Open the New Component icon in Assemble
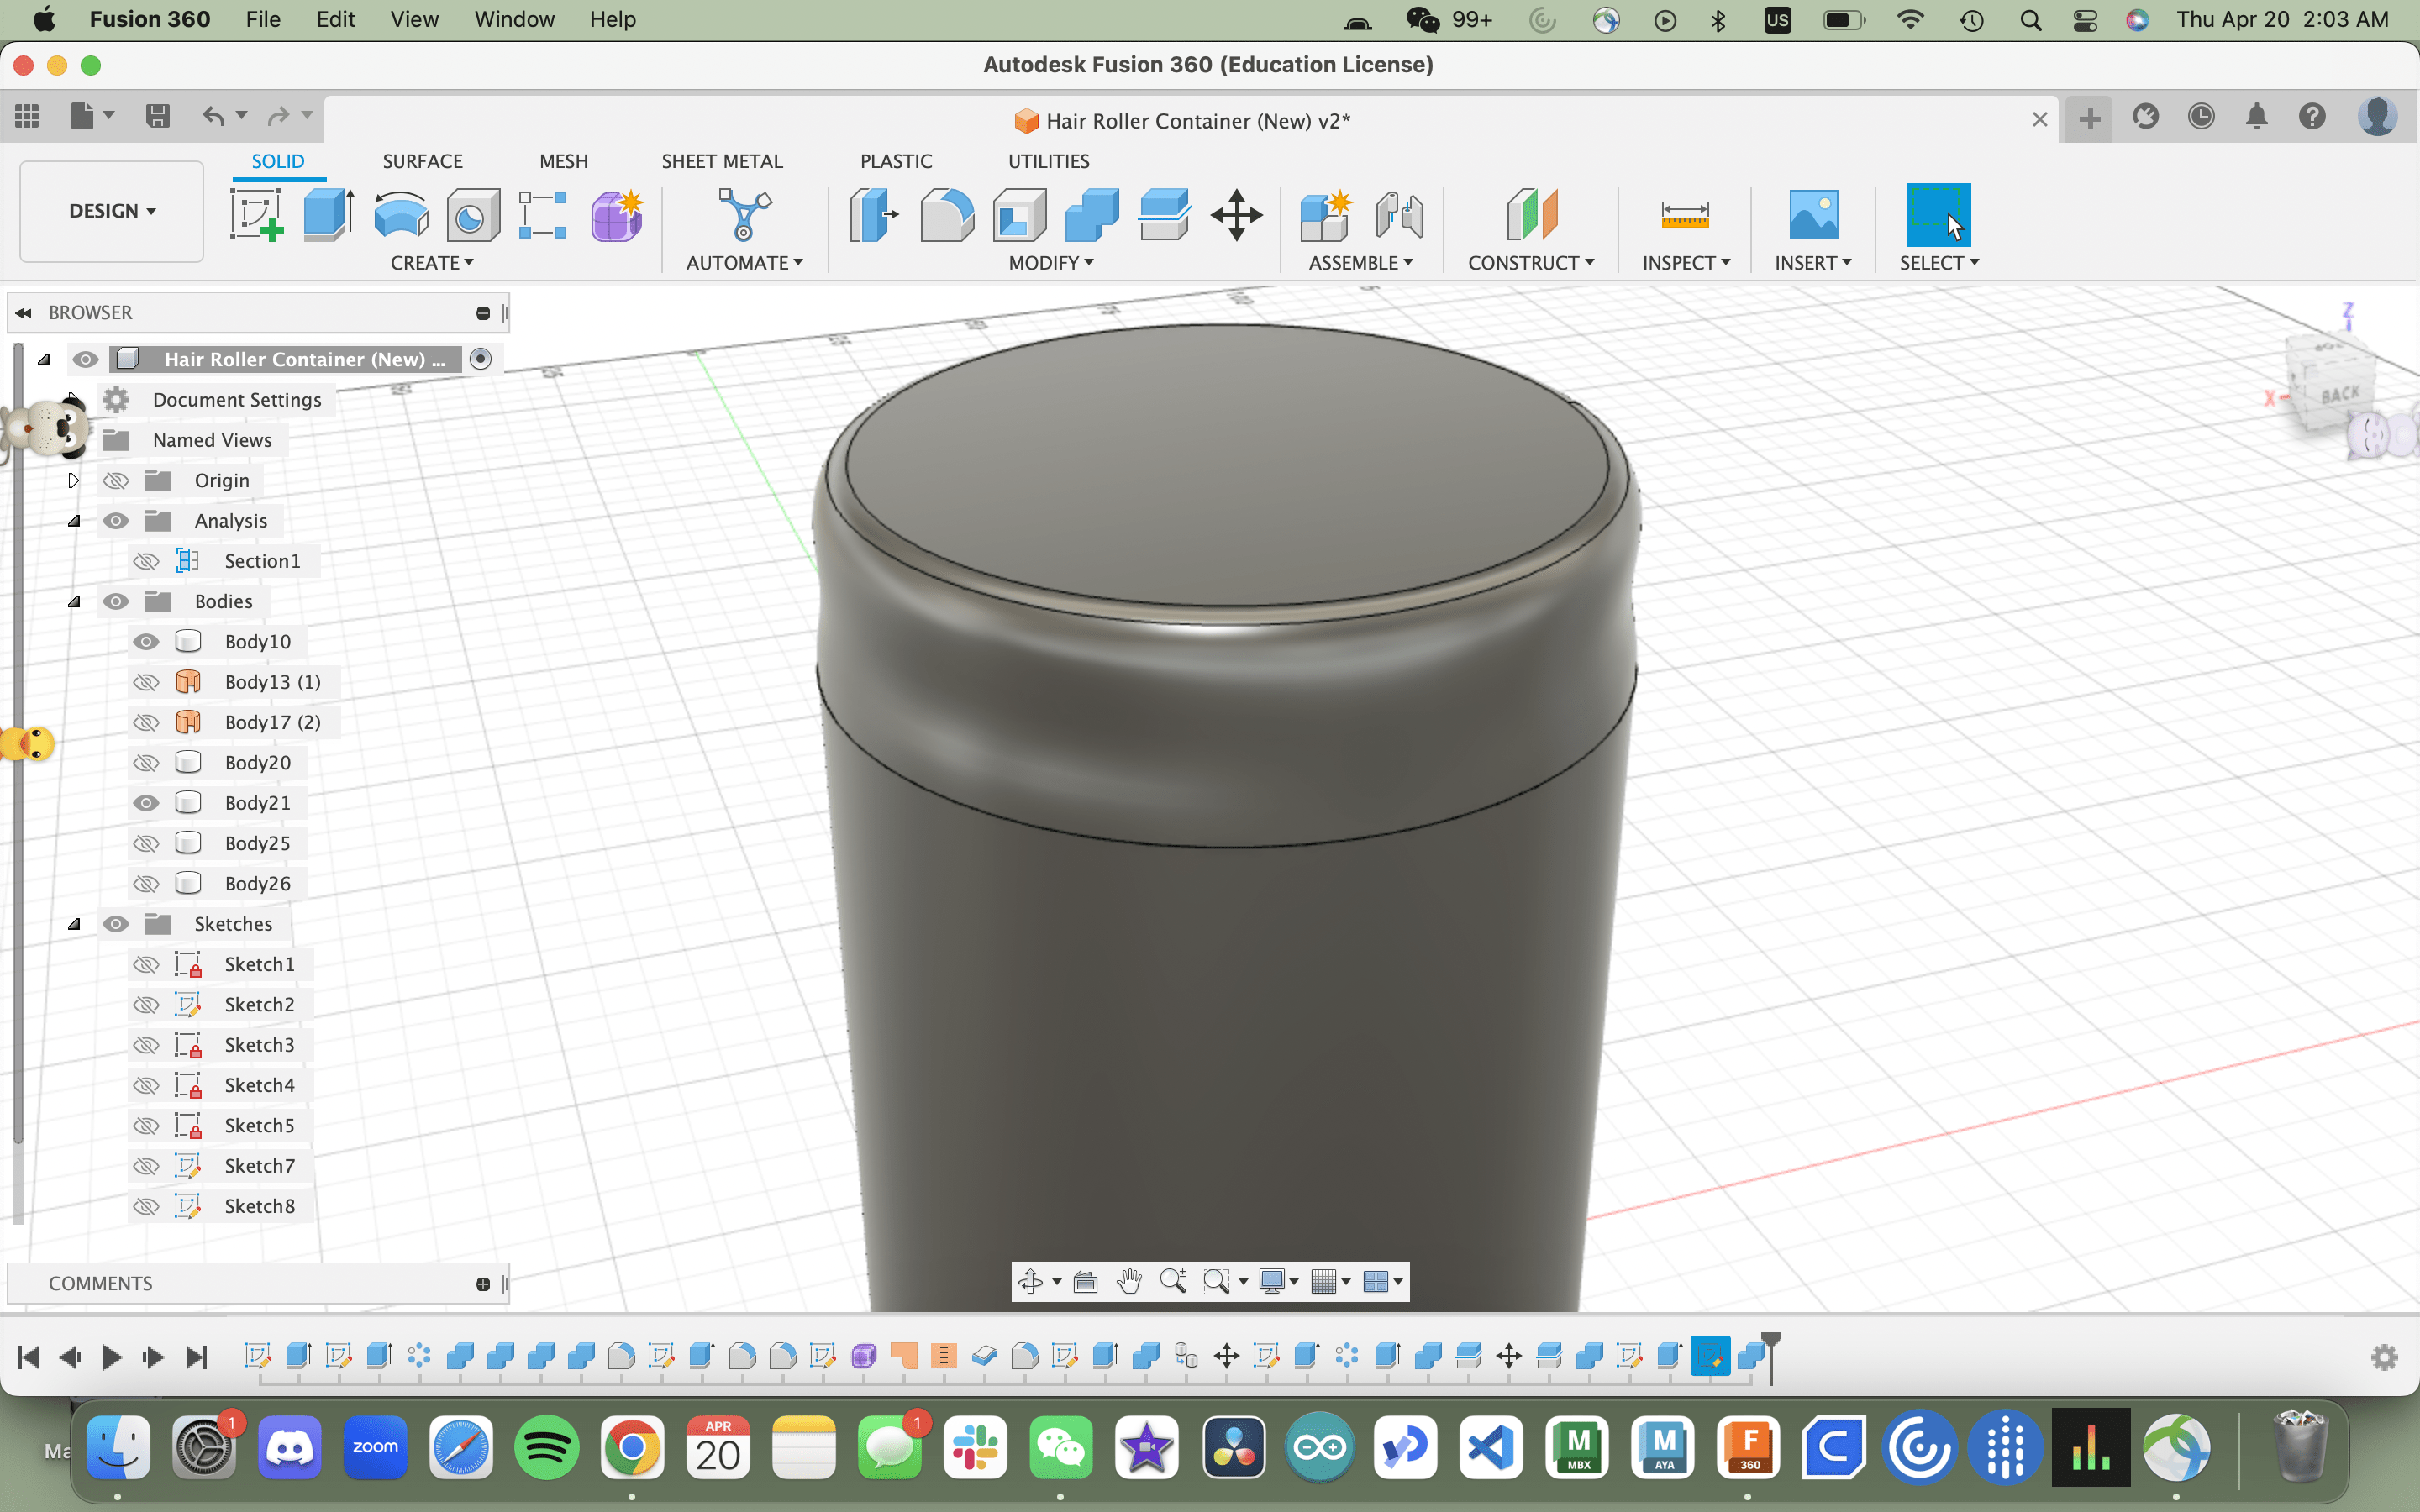 pyautogui.click(x=1326, y=214)
